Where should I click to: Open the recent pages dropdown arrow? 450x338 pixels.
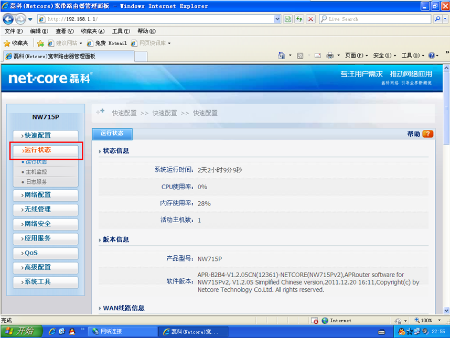pyautogui.click(x=30, y=19)
